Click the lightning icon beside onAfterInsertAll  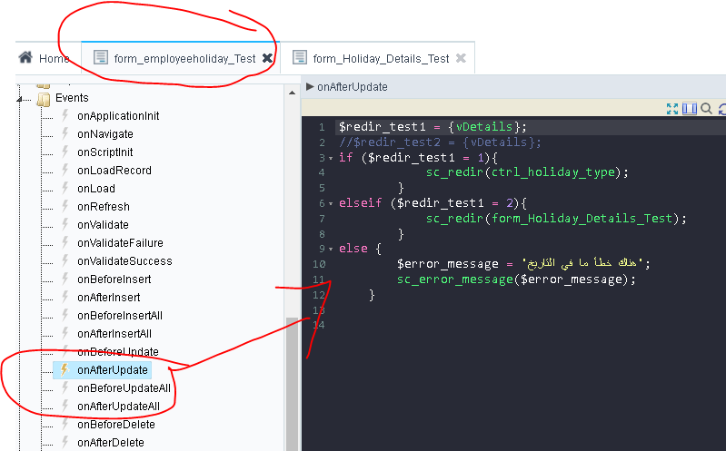65,333
